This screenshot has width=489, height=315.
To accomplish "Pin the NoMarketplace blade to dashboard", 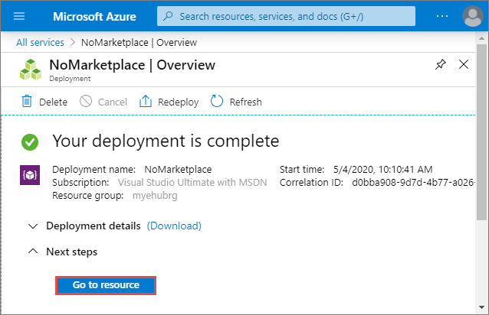I will pyautogui.click(x=440, y=65).
